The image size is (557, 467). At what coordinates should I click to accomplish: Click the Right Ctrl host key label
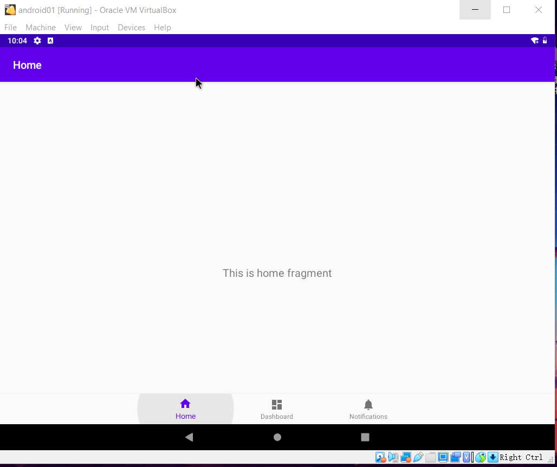tap(521, 457)
